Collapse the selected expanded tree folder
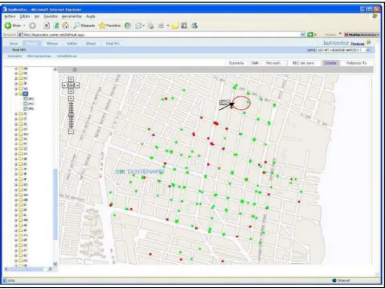The height and width of the screenshot is (289, 385). [16, 94]
